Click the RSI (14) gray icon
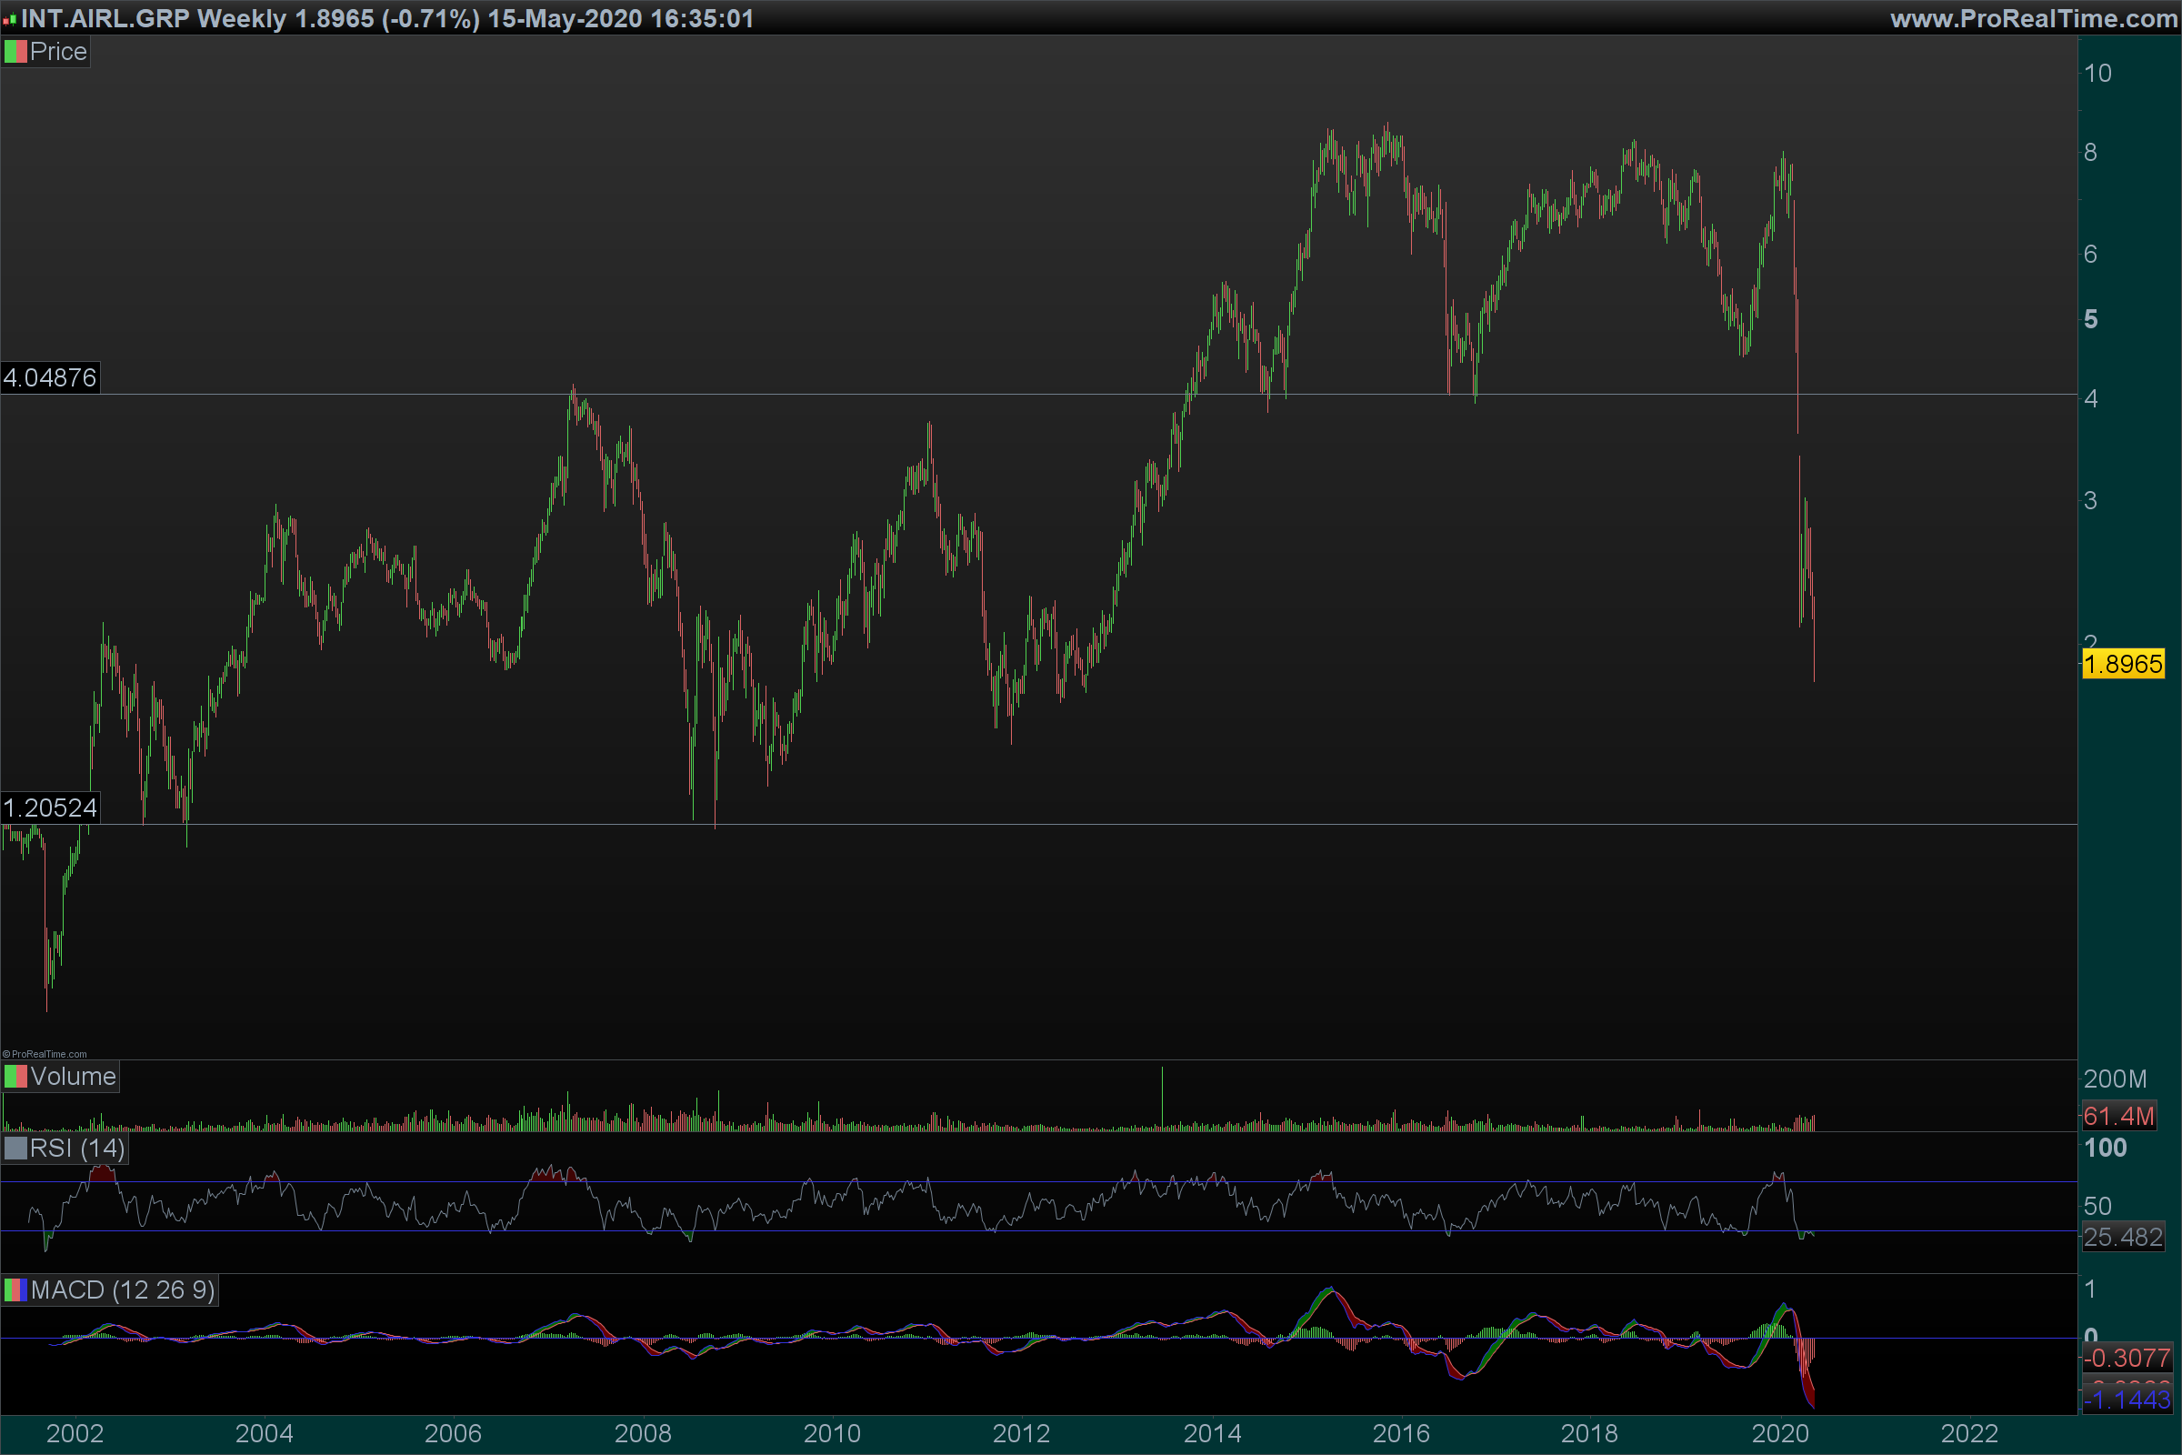The image size is (2182, 1455). pos(15,1149)
